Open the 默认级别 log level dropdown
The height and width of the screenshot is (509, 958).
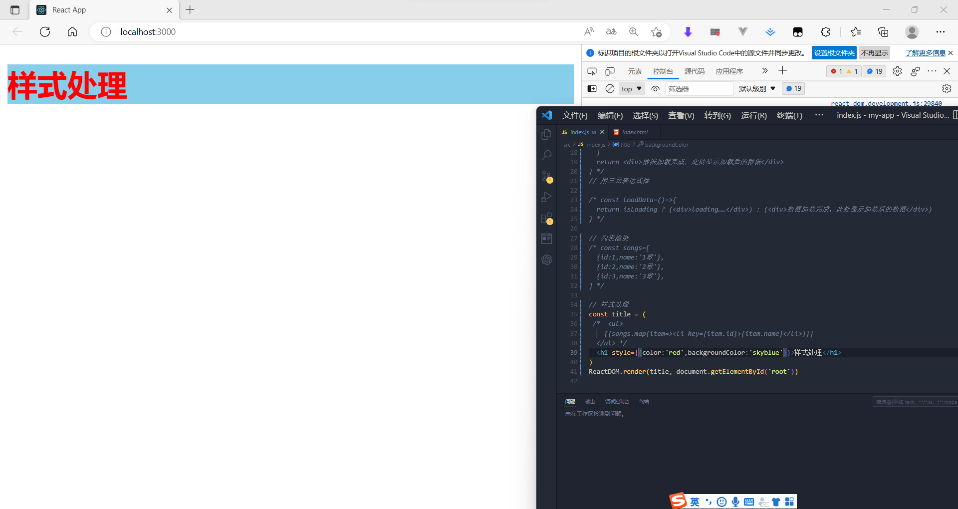[756, 88]
